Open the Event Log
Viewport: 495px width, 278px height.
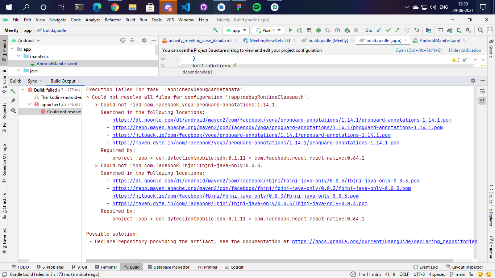[x=425, y=267]
